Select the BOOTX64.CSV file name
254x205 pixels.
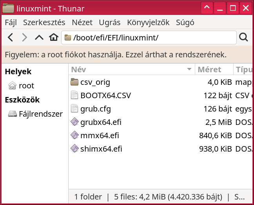[105, 95]
